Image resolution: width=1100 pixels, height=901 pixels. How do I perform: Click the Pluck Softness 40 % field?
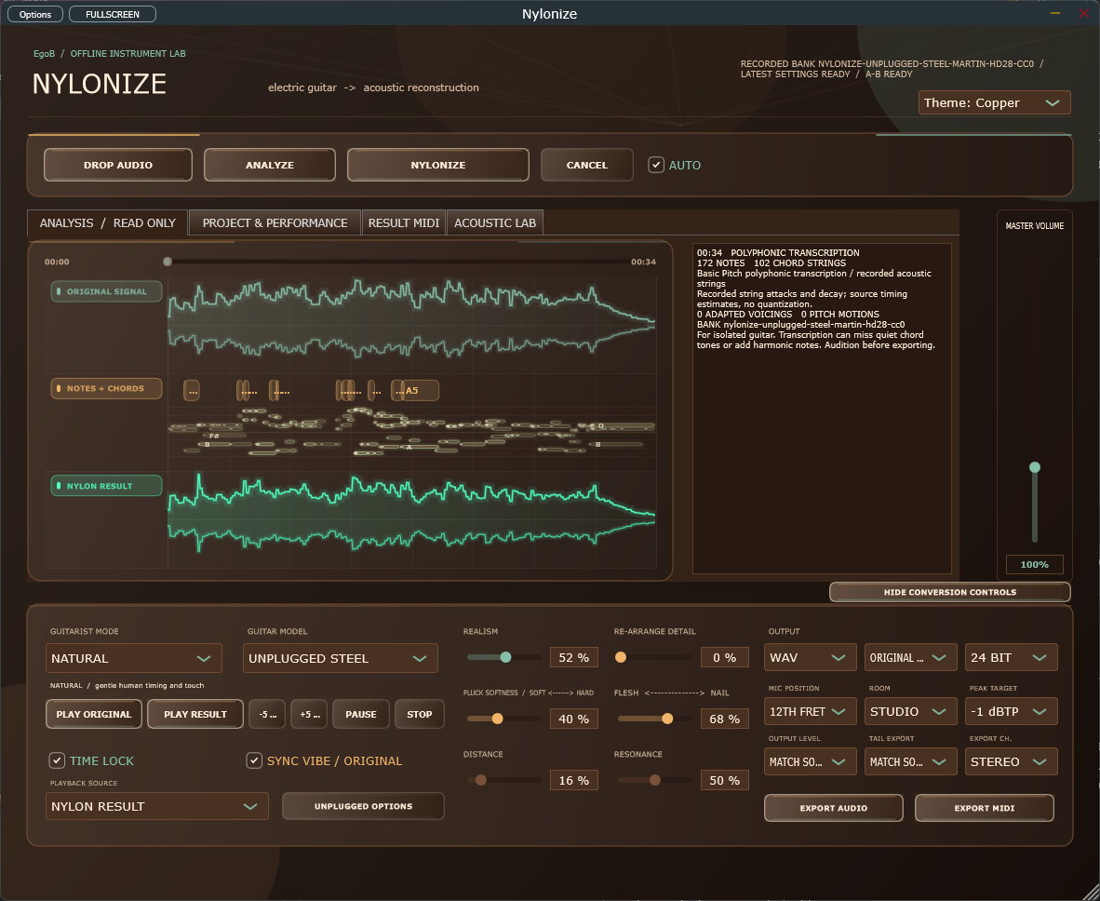[574, 719]
